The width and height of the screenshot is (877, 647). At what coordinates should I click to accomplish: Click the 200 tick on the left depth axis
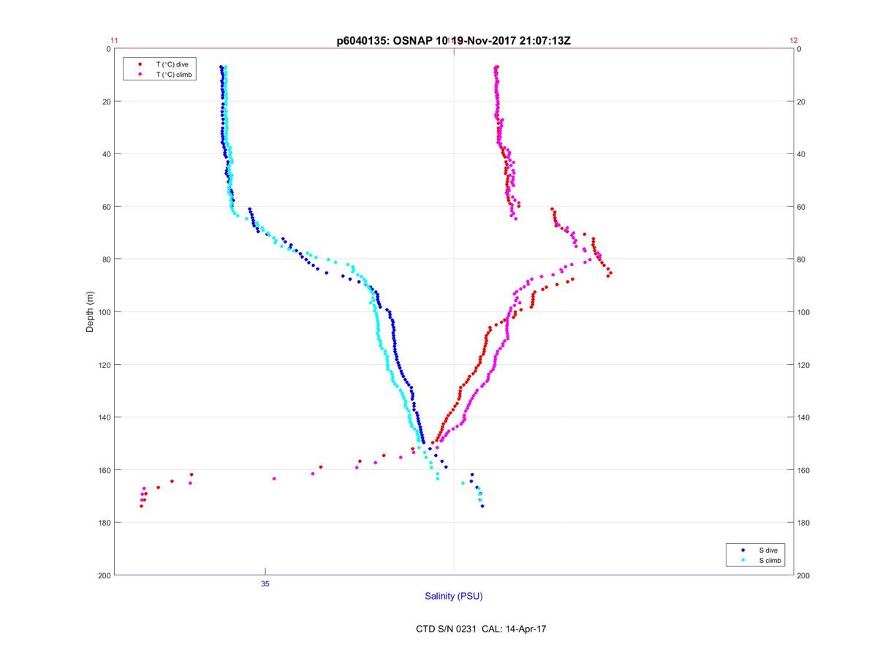[x=104, y=575]
